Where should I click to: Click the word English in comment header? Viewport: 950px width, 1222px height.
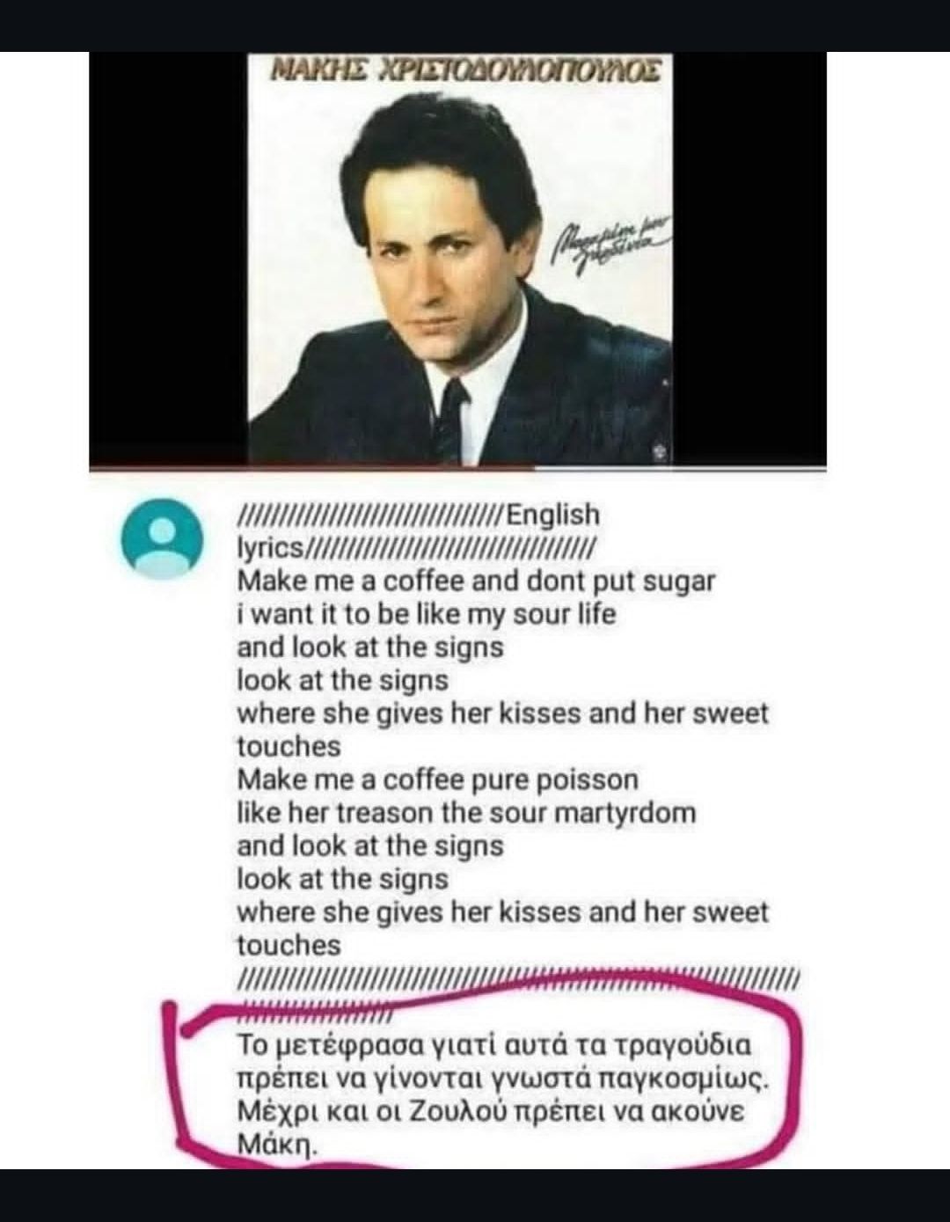pyautogui.click(x=553, y=515)
